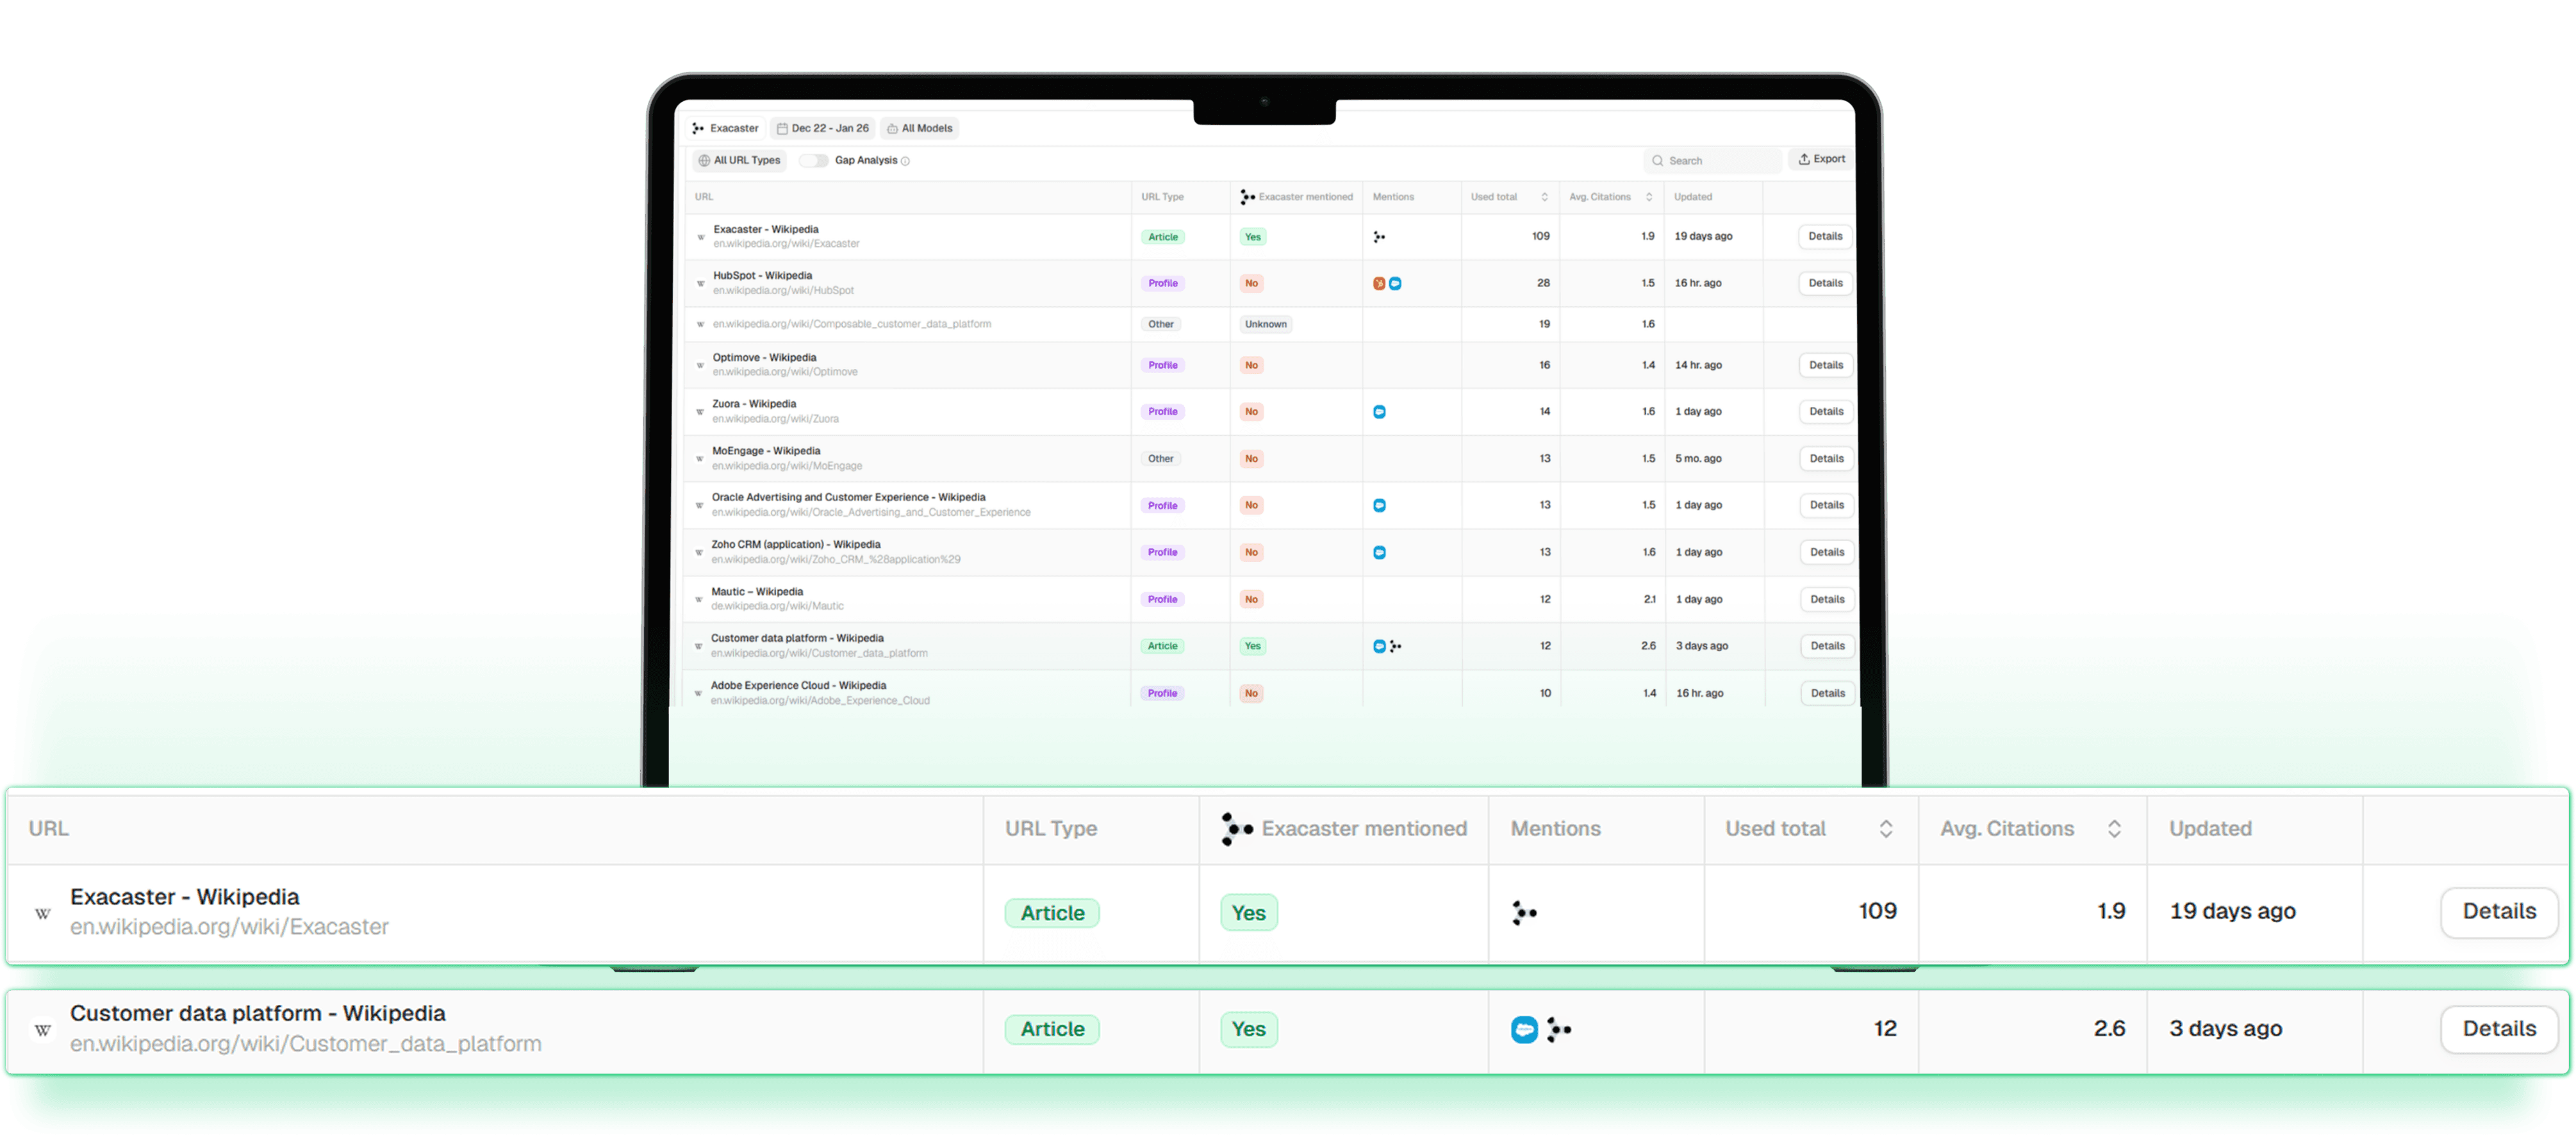Click Wikipedia icon in Zuora row

point(700,412)
